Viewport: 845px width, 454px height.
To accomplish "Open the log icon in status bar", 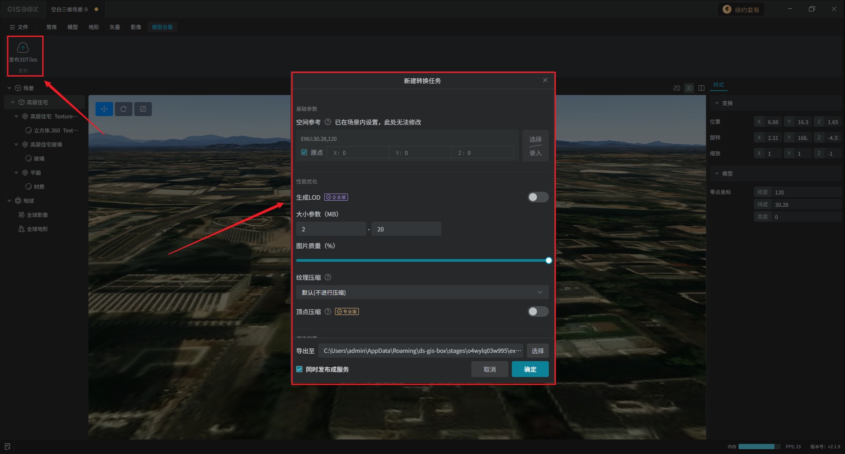I will [7, 446].
